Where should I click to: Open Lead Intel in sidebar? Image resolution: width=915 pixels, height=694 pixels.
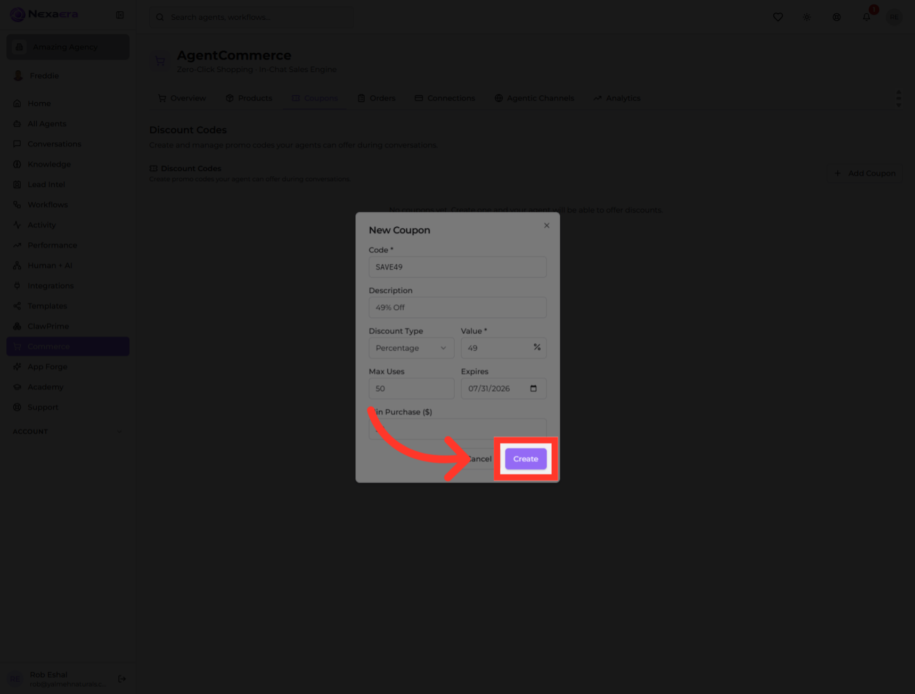coord(68,185)
